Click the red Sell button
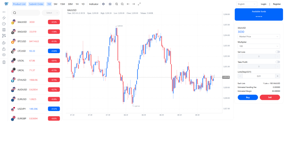 (x=270, y=97)
